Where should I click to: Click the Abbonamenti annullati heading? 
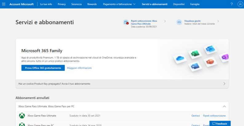[x=32, y=98]
